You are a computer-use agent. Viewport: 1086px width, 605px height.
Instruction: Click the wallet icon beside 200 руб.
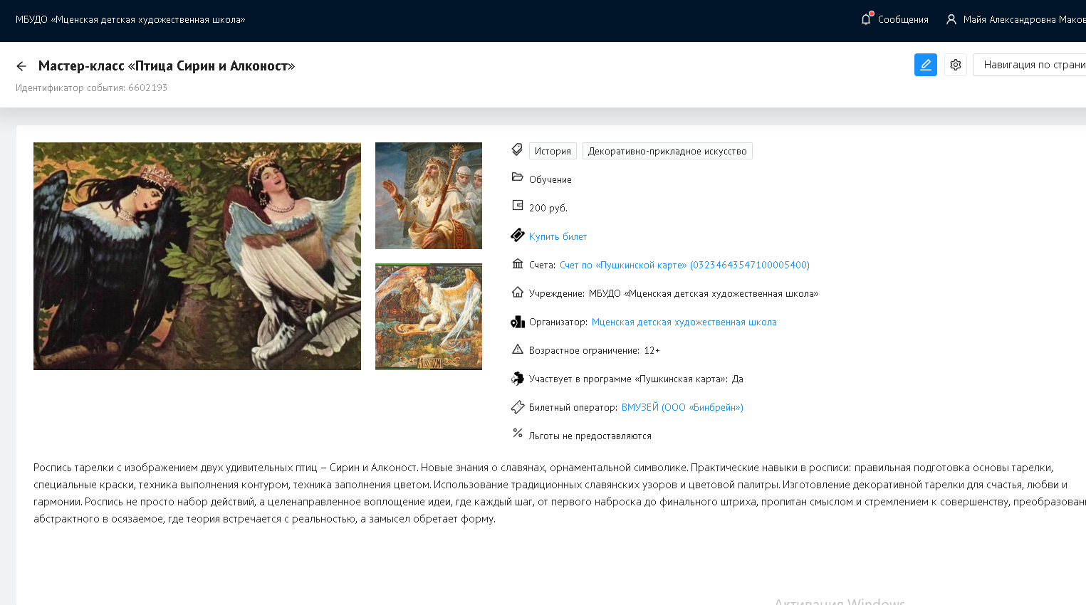pos(518,206)
